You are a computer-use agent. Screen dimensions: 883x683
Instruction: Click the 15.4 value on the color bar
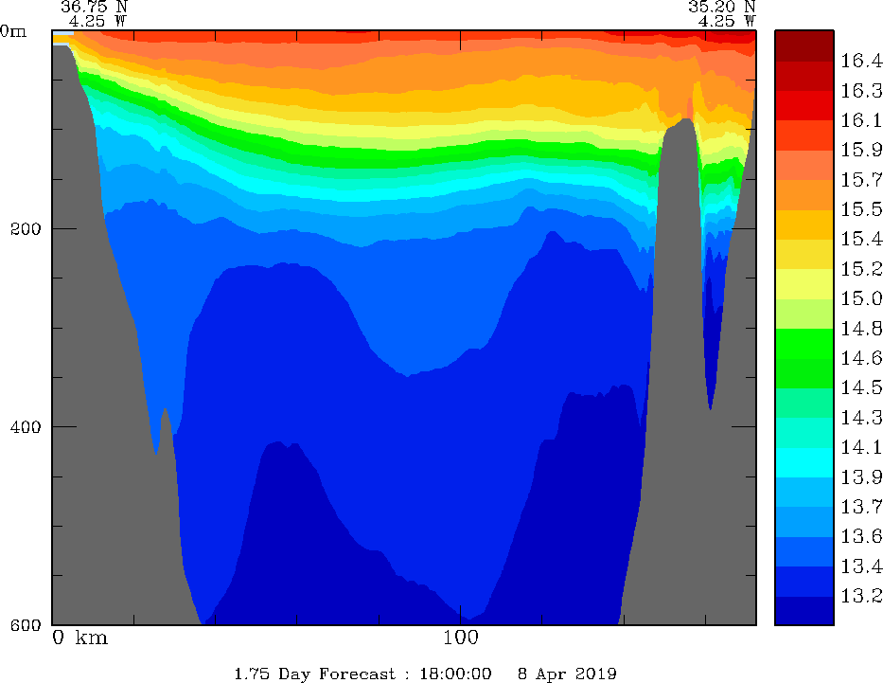[861, 239]
